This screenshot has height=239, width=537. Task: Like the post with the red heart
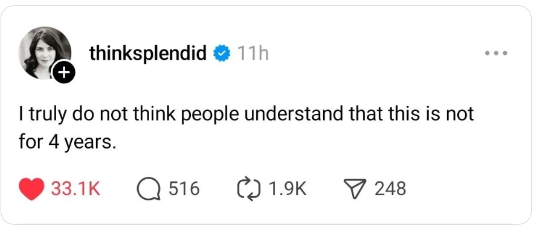click(31, 189)
